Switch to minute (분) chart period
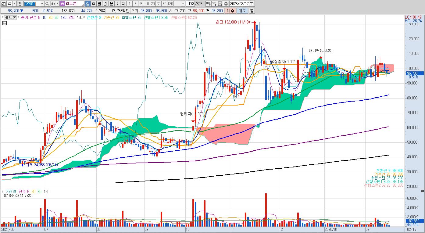 point(111,4)
